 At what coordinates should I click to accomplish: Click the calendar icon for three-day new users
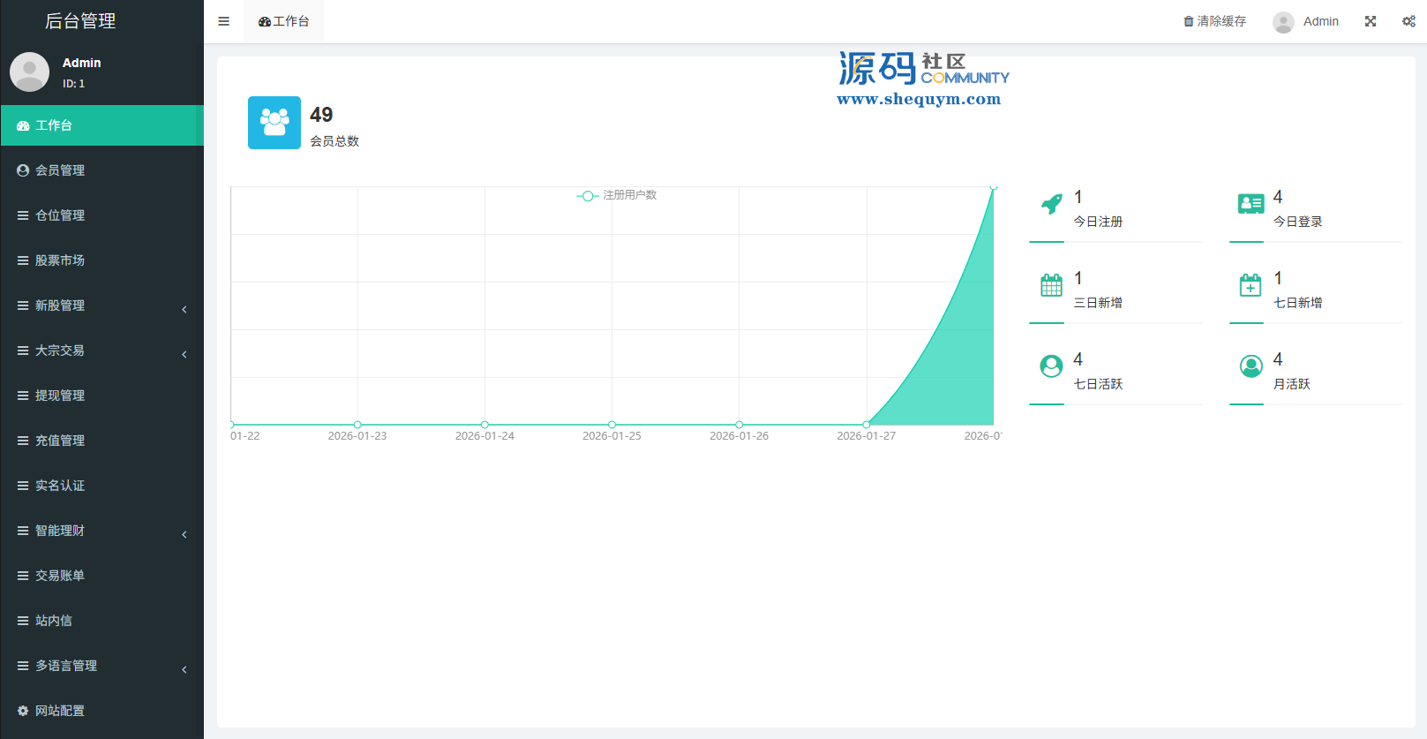tap(1051, 285)
